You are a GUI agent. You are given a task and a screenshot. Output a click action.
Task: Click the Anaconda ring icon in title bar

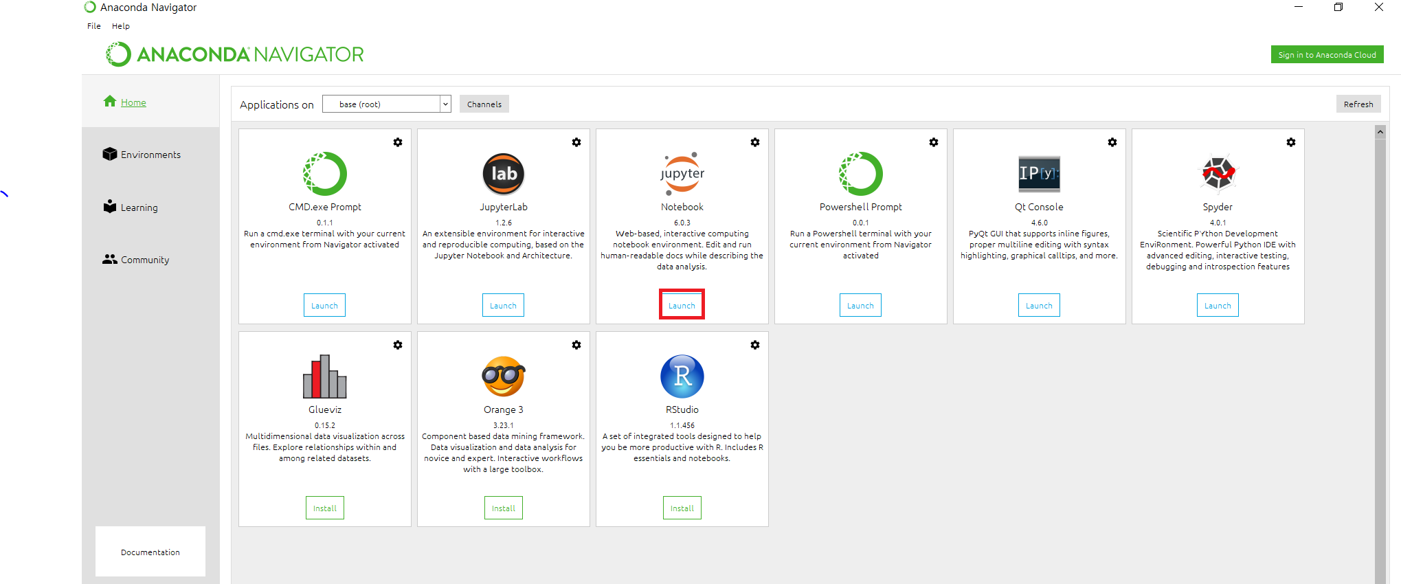tap(90, 7)
